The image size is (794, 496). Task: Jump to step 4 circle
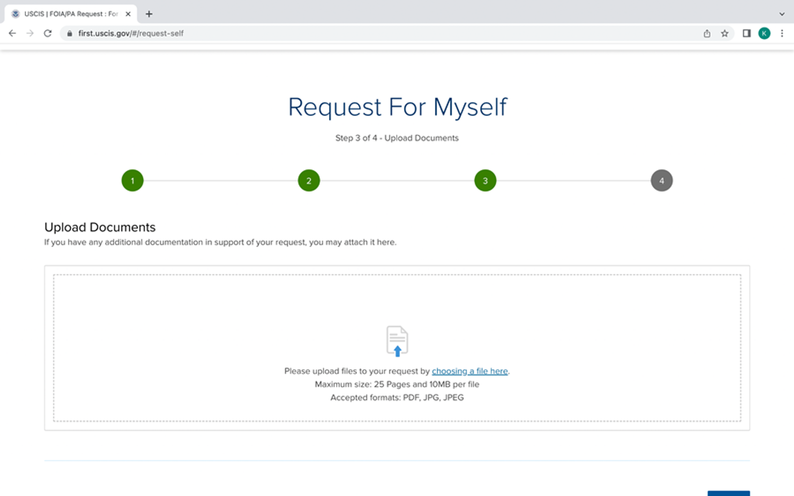[662, 181]
